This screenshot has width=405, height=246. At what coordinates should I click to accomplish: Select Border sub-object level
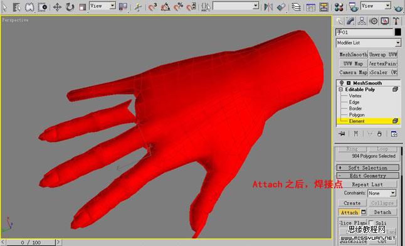click(x=355, y=109)
